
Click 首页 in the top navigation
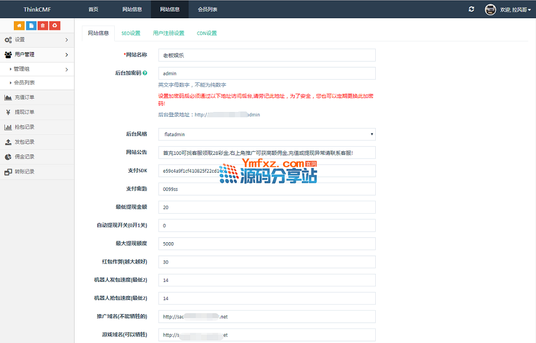tap(93, 9)
